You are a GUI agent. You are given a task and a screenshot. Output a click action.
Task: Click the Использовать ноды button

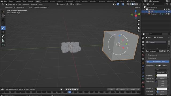(158, 62)
